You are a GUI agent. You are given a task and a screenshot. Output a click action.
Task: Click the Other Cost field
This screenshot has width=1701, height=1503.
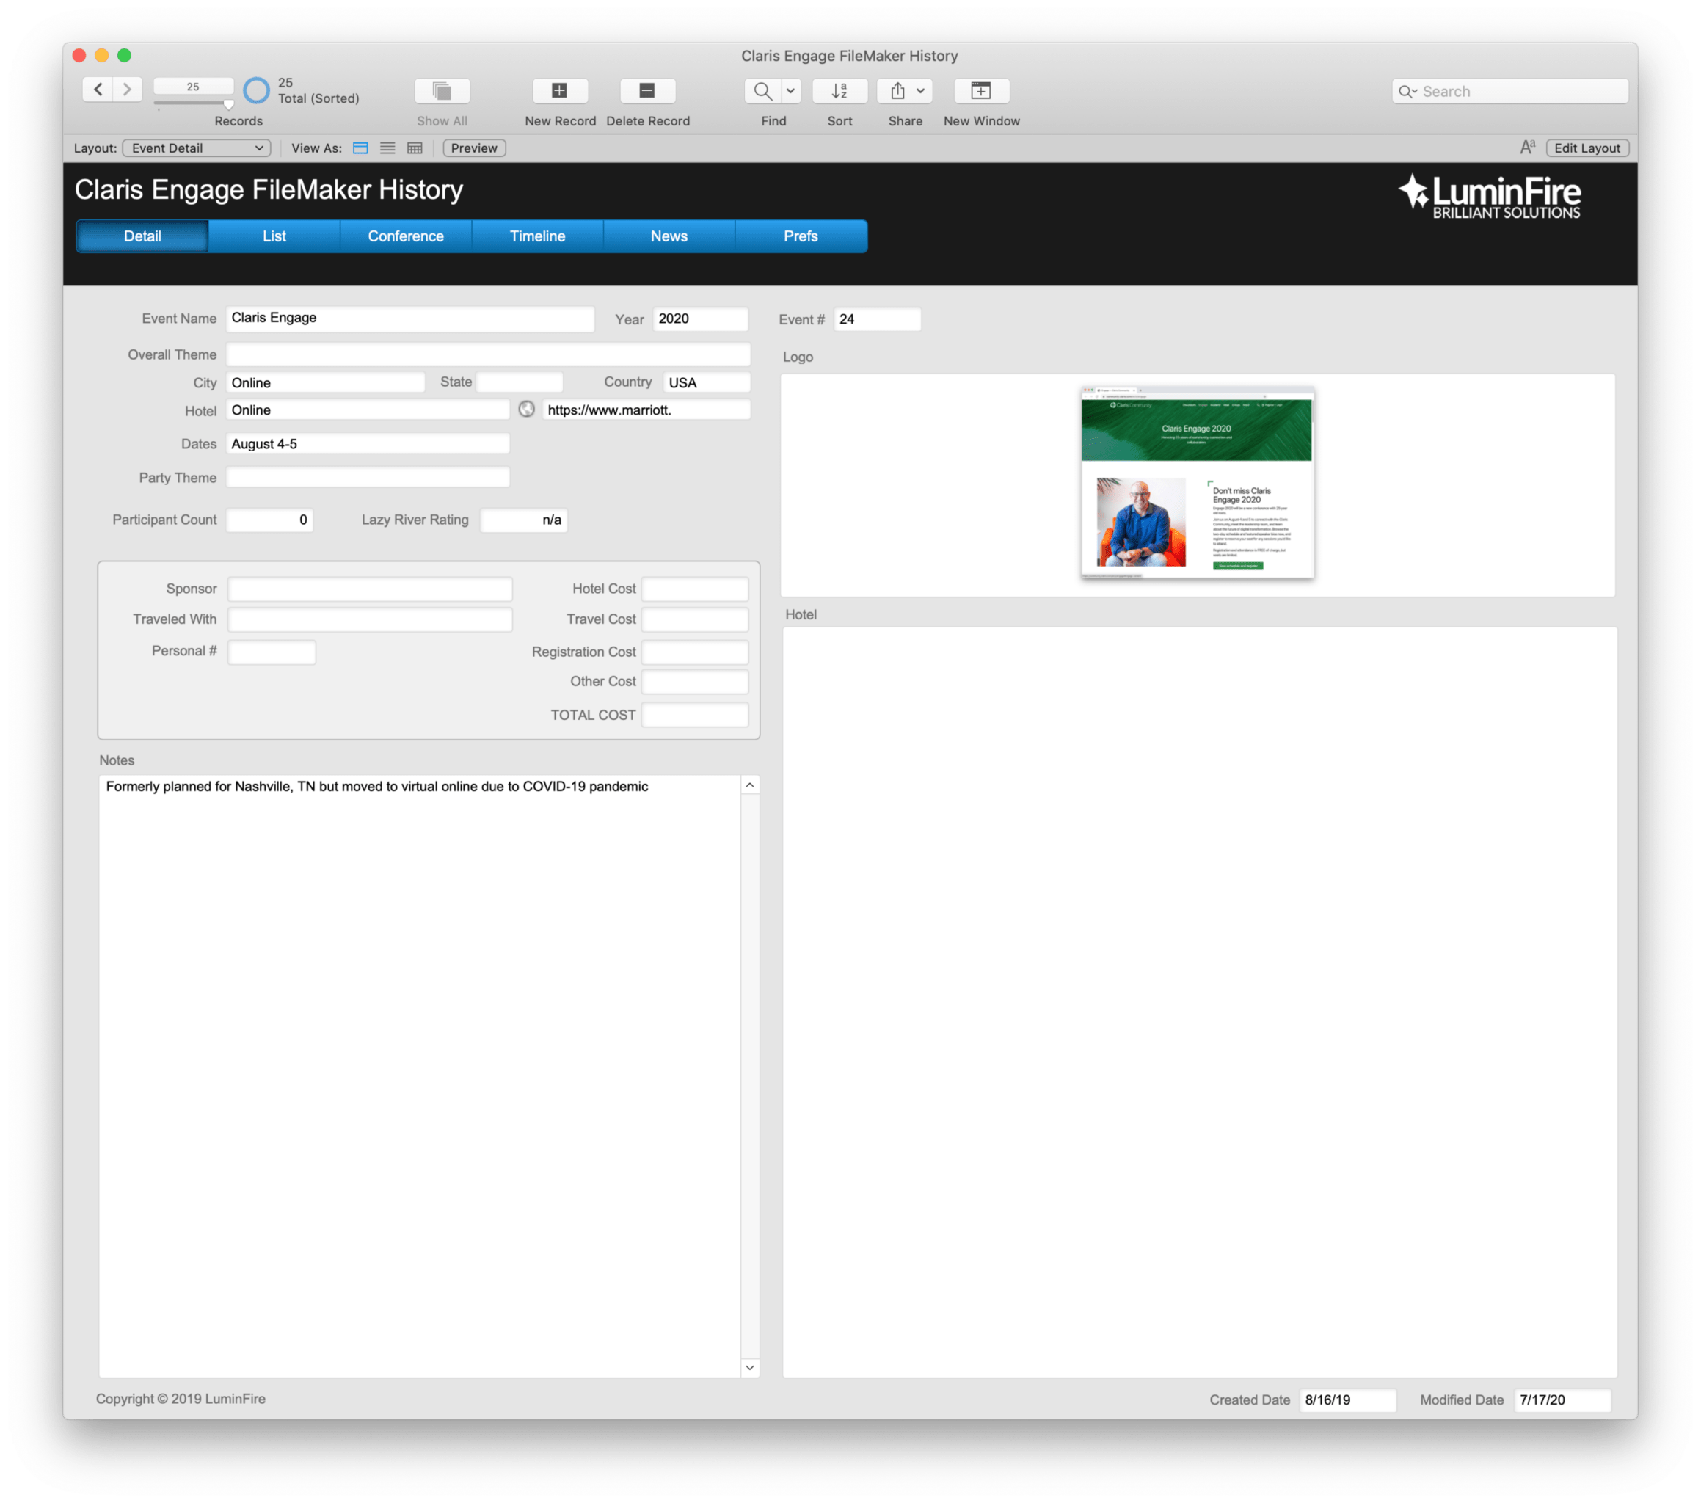tap(695, 682)
